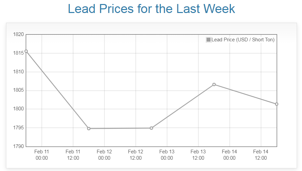Click the data point after Feb 11 12:00
This screenshot has width=302, height=171.
[89, 128]
